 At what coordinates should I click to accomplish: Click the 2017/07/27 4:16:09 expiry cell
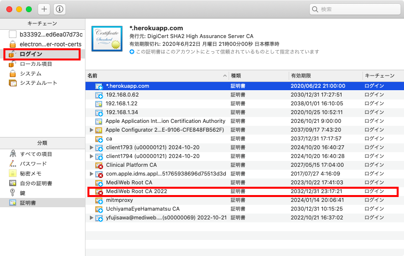(316, 174)
